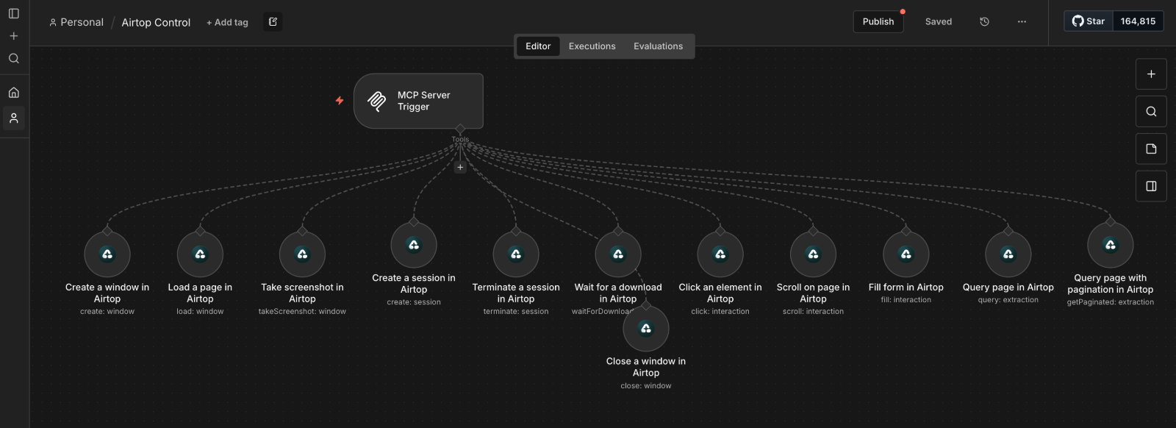Select the Query page in Airtop node

tap(1008, 254)
